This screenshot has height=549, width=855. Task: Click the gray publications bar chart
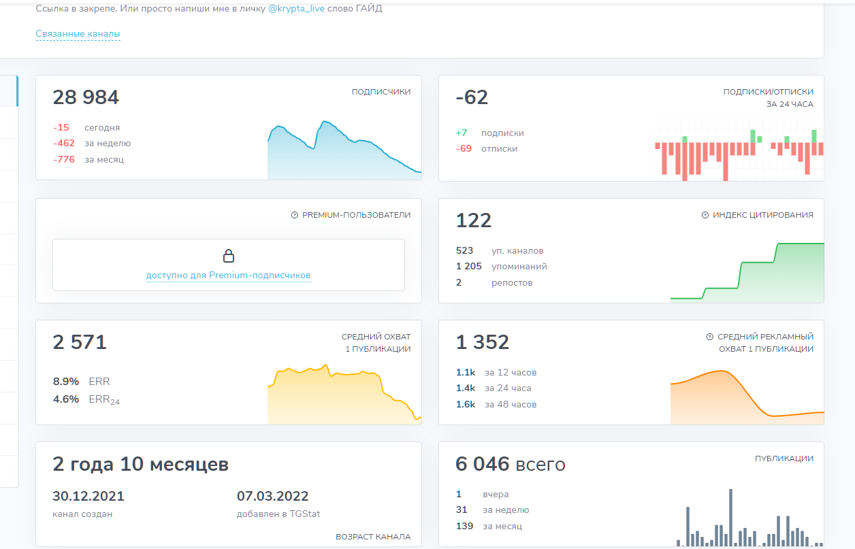(x=749, y=517)
